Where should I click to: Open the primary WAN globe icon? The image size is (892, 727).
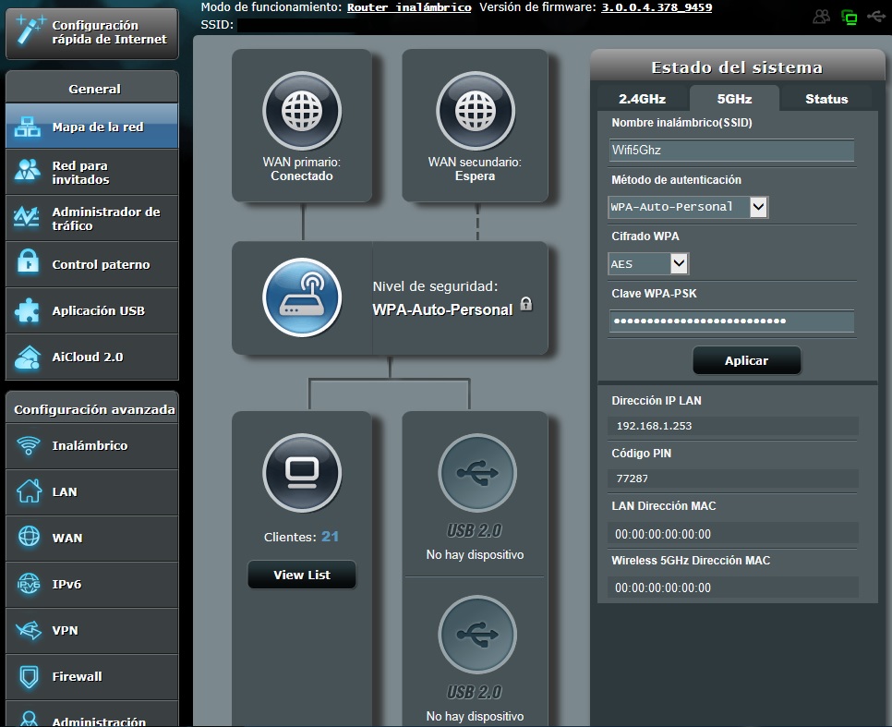pyautogui.click(x=302, y=111)
